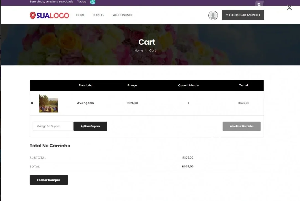
Task: Click the Quantidade column header
Action: (188, 85)
